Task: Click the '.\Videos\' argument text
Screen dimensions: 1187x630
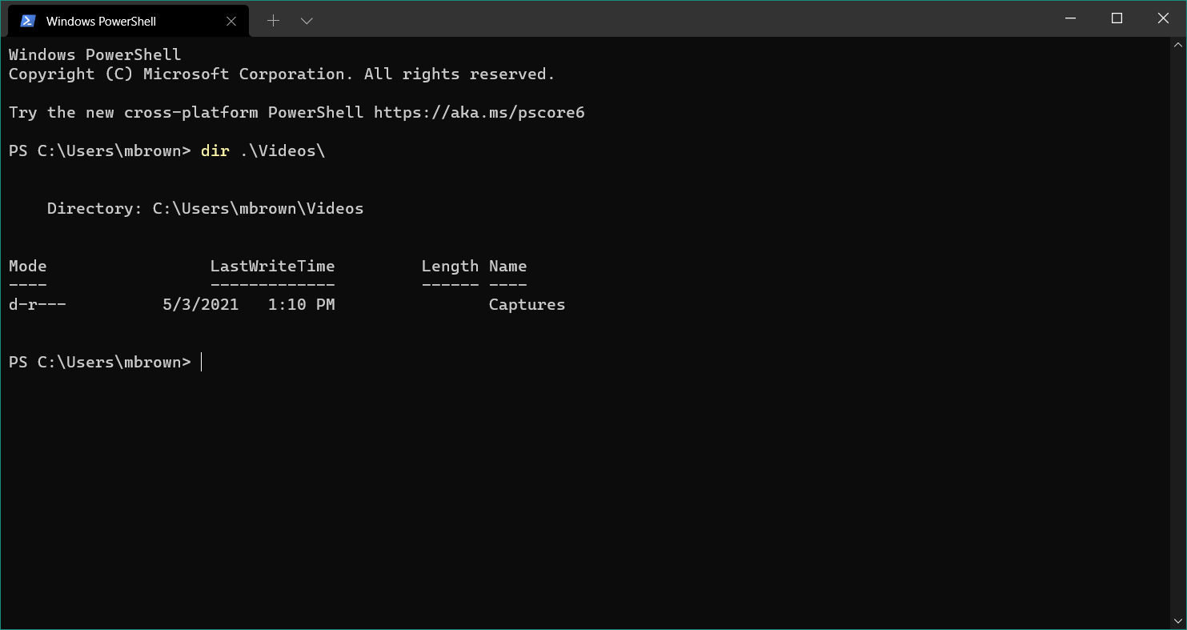Action: [283, 151]
